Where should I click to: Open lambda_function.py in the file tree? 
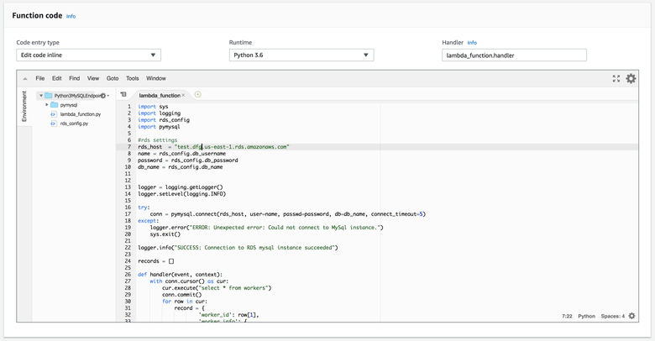pyautogui.click(x=81, y=114)
